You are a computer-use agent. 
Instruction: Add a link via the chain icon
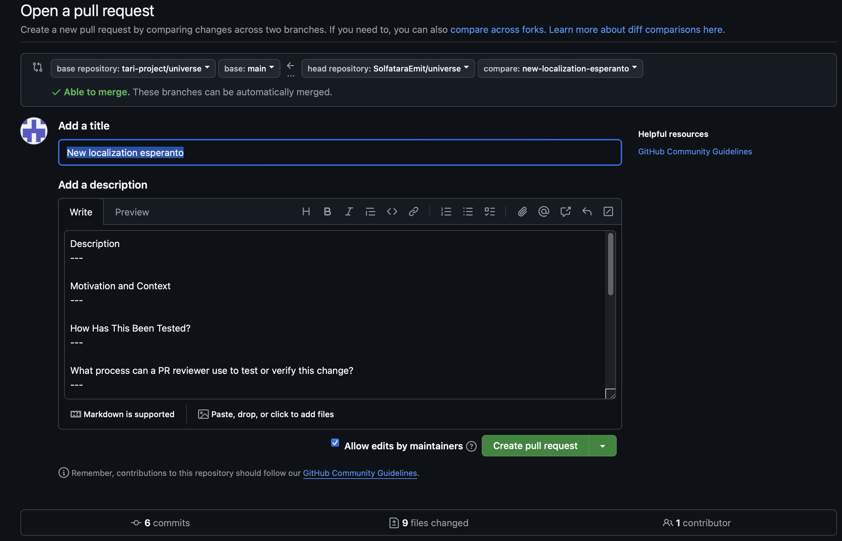tap(413, 212)
